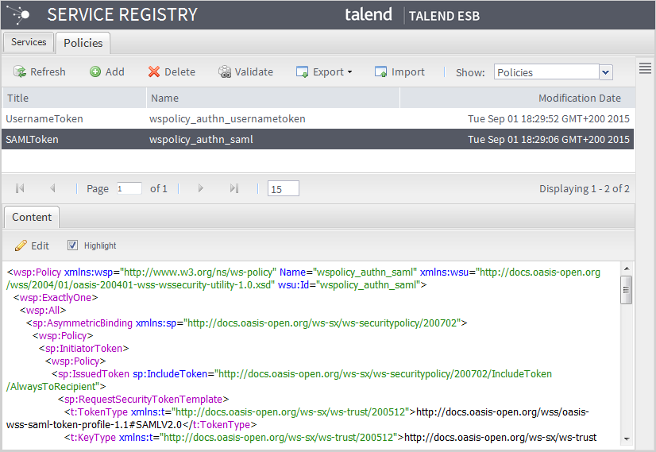The width and height of the screenshot is (656, 452).
Task: Expand the Export menu arrow
Action: (x=349, y=72)
